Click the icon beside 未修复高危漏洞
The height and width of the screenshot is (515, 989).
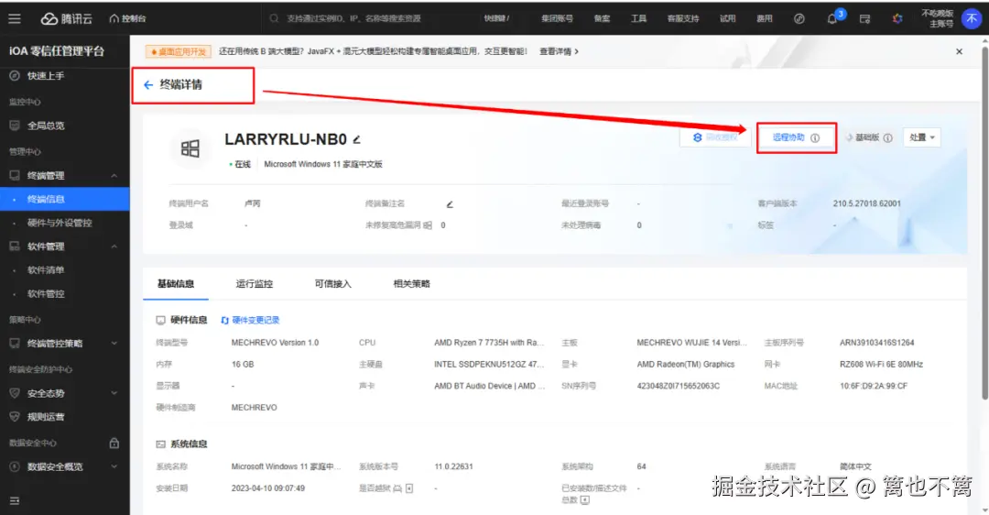(x=428, y=225)
